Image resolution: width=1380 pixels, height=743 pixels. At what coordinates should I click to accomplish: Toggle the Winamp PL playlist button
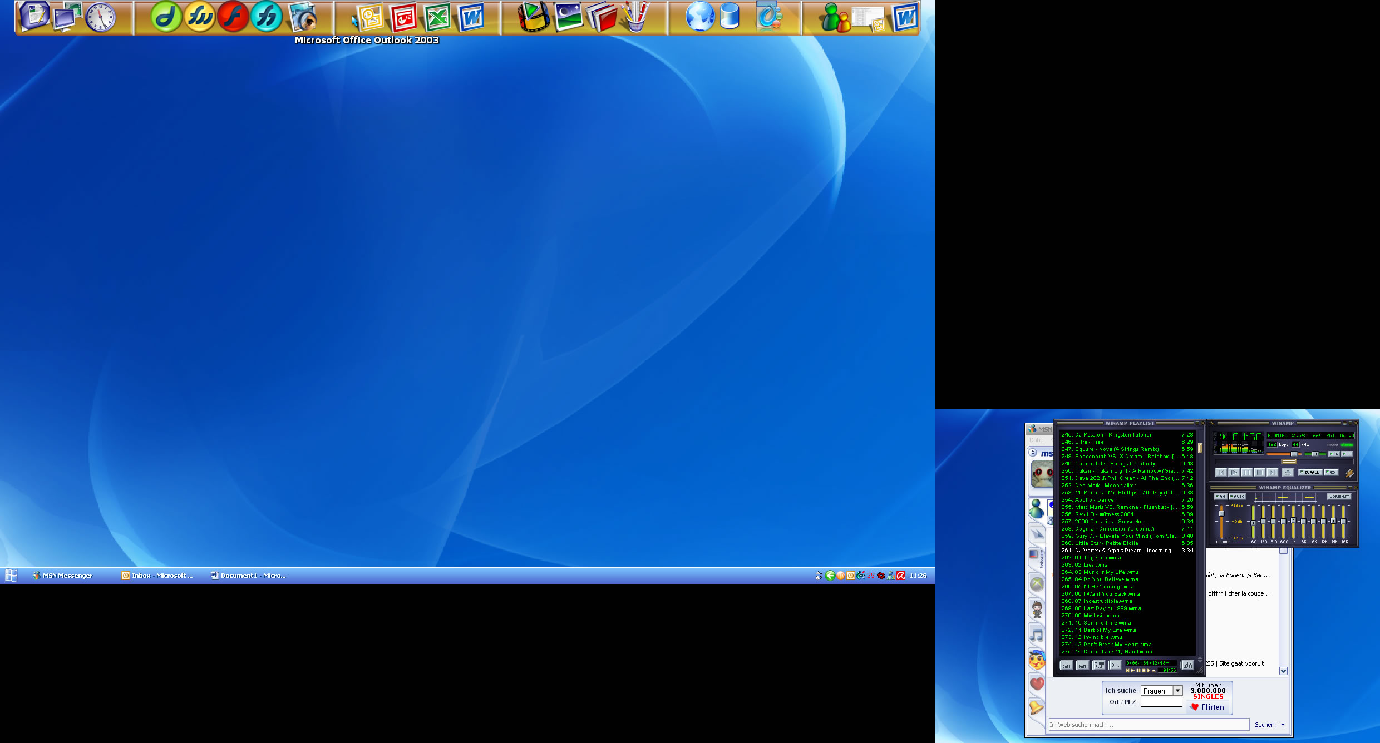pos(1347,454)
